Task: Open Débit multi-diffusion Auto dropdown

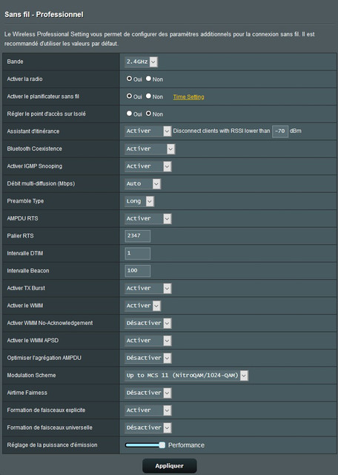Action: (x=142, y=183)
